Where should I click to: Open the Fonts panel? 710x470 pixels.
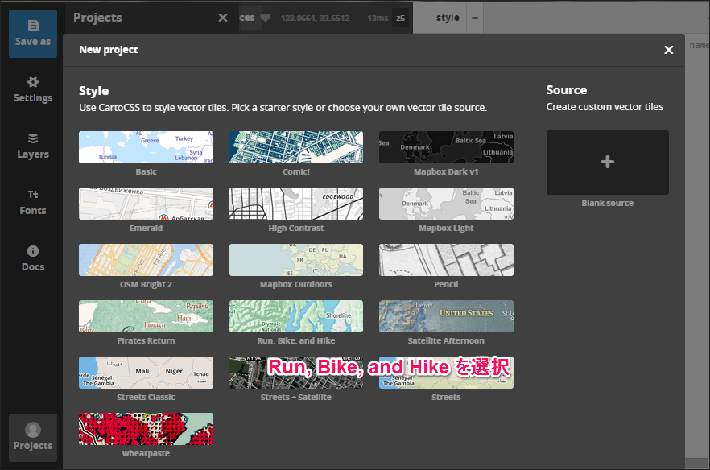pyautogui.click(x=33, y=202)
